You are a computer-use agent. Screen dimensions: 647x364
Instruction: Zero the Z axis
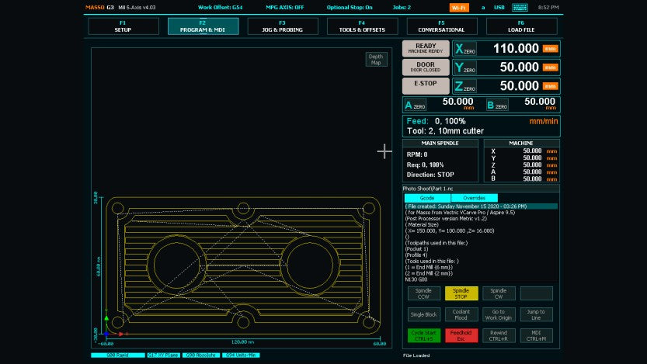464,86
